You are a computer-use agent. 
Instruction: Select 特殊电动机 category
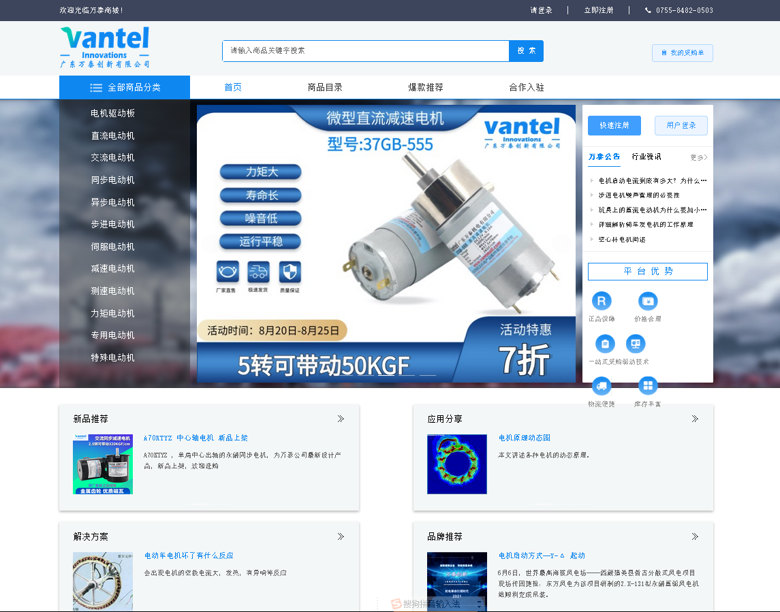113,357
